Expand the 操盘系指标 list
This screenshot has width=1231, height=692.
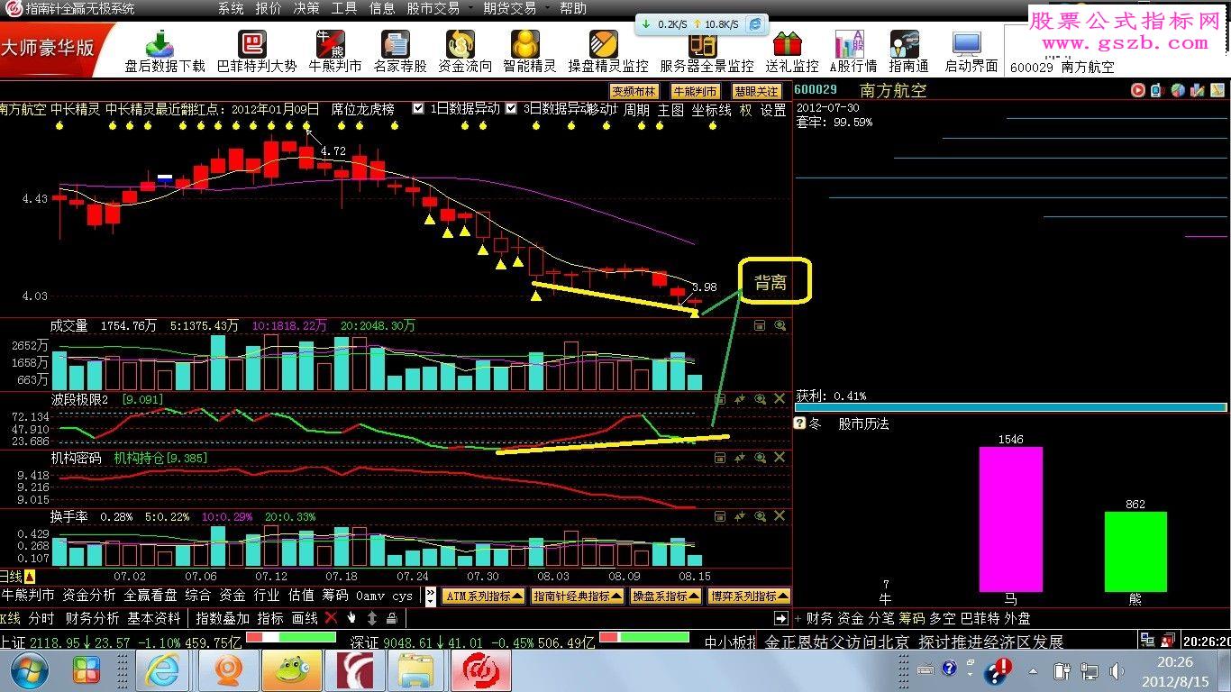pos(665,596)
